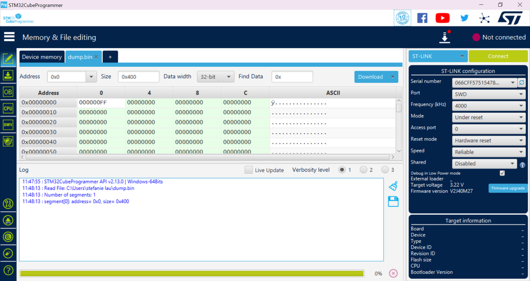The width and height of the screenshot is (530, 281).
Task: Click the Find Data input field
Action: click(x=292, y=77)
